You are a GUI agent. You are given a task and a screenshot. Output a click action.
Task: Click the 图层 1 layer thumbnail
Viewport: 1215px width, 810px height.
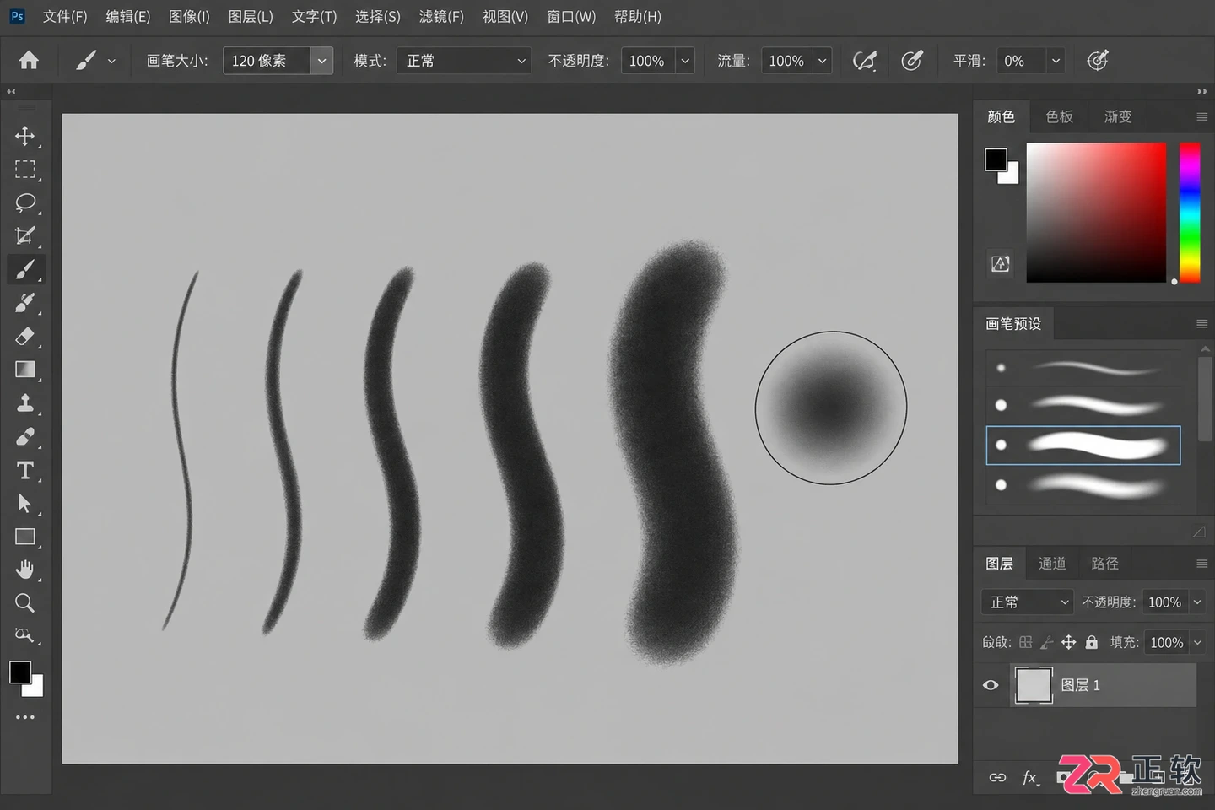(x=1034, y=685)
